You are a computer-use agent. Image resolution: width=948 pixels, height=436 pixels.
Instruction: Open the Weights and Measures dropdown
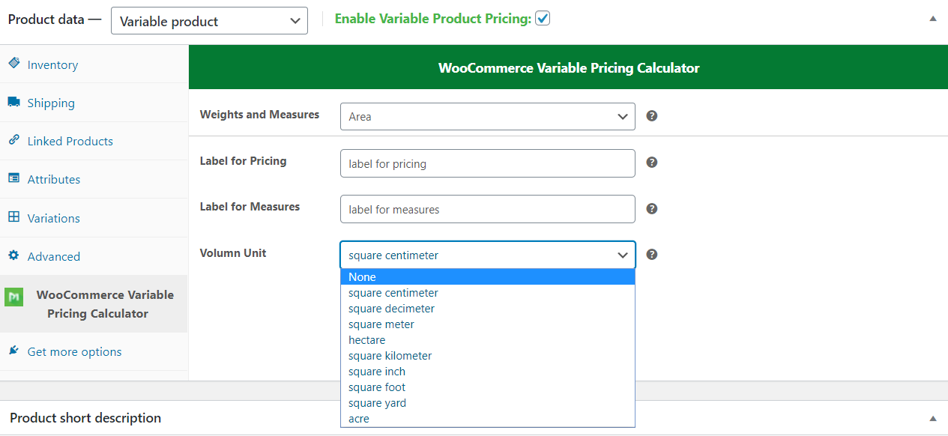point(487,116)
